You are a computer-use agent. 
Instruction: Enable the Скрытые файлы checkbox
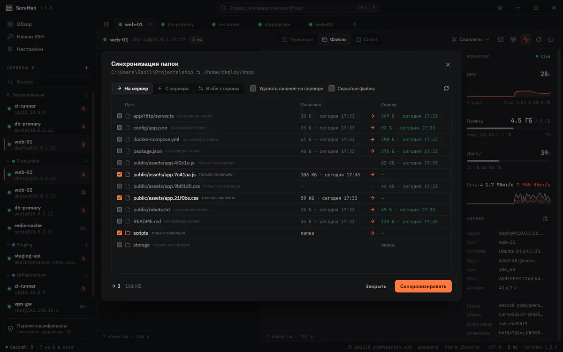(332, 88)
